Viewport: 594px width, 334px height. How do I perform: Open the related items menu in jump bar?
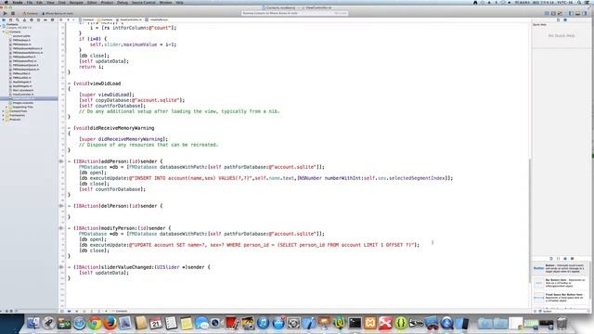61,19
